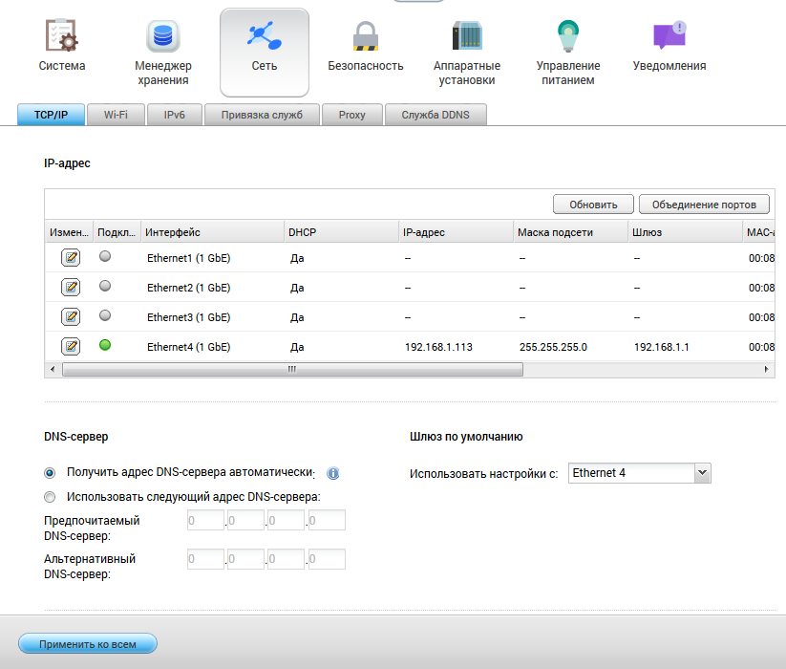
Task: Click edit icon for Ethernet4 row
Action: tap(71, 346)
